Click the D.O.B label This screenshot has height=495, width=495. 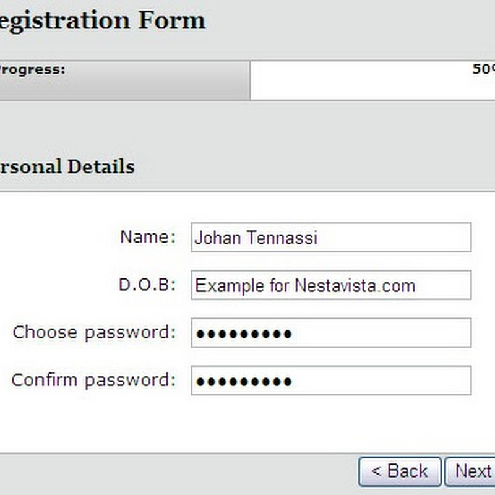click(x=147, y=285)
